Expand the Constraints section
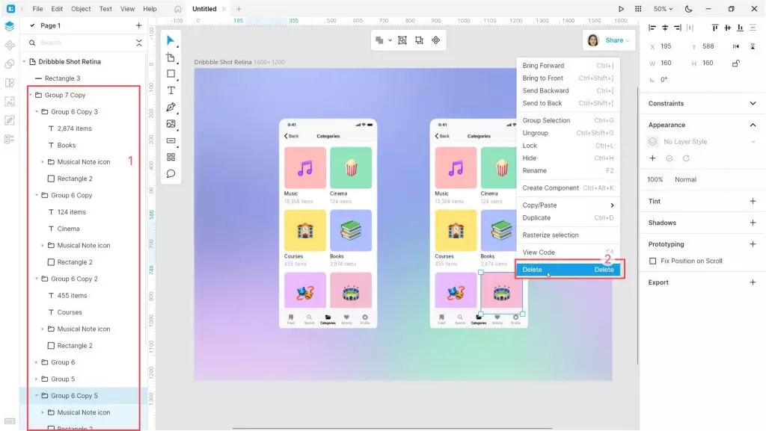 (x=753, y=103)
